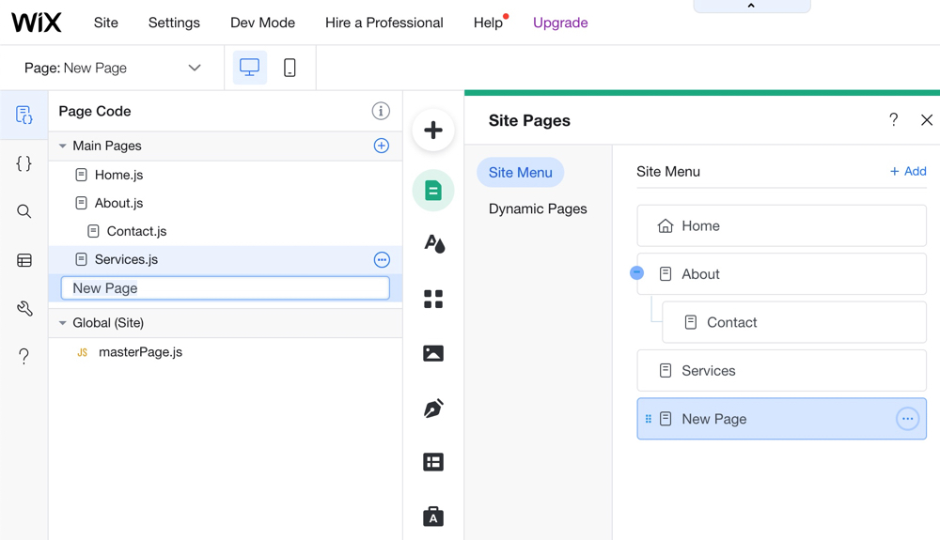Open the App Market bag icon

(432, 517)
